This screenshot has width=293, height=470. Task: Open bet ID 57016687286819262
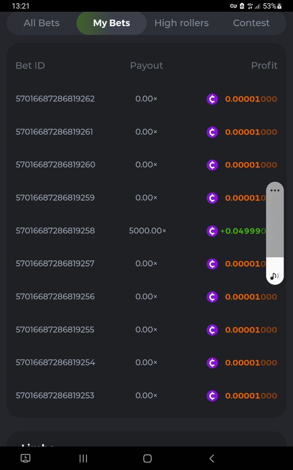tap(55, 99)
